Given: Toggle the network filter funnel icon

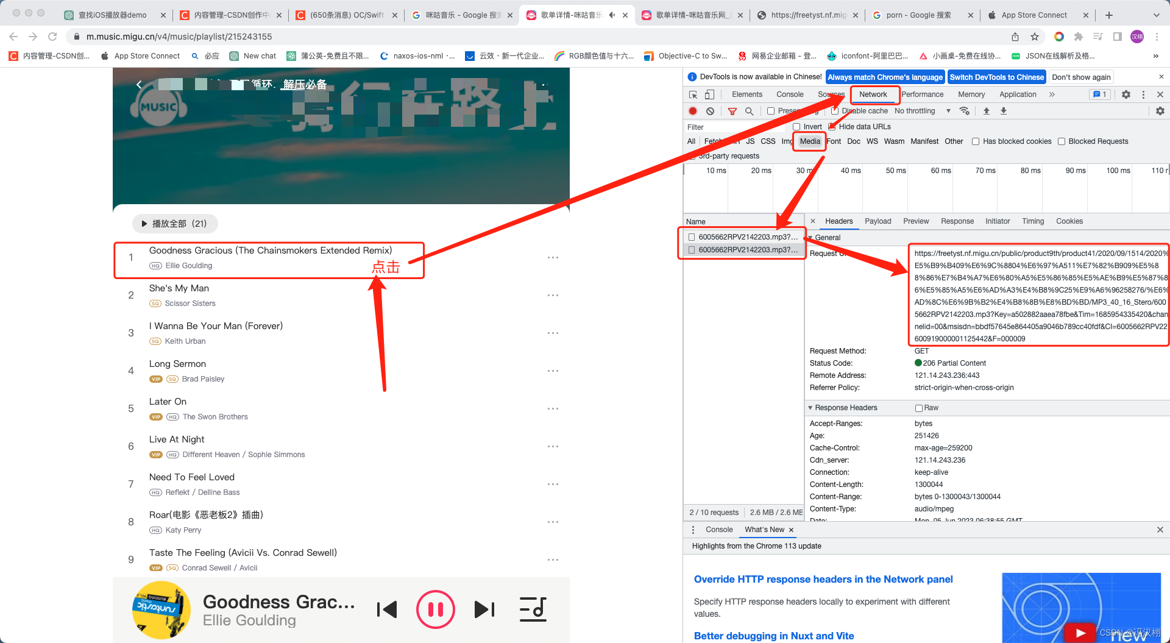Looking at the screenshot, I should 732,111.
